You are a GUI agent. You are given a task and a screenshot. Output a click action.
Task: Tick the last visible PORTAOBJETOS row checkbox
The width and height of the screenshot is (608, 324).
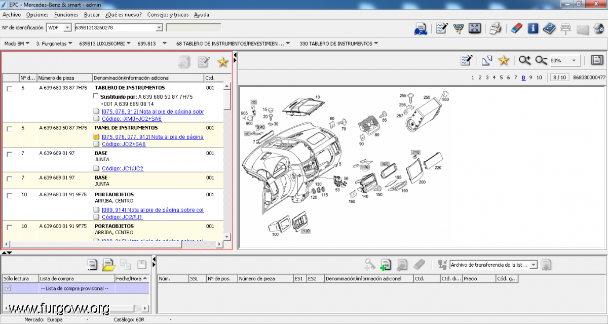tap(9, 227)
